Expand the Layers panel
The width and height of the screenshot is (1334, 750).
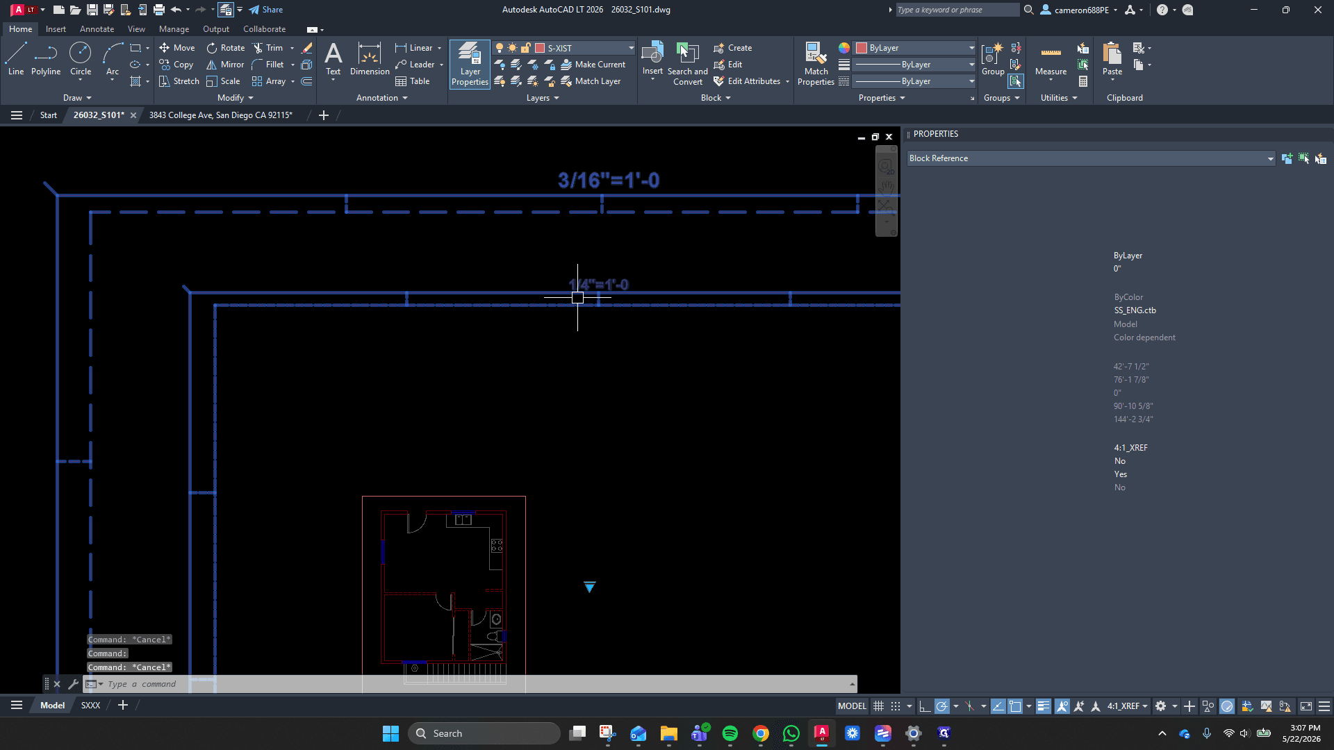[x=543, y=98]
